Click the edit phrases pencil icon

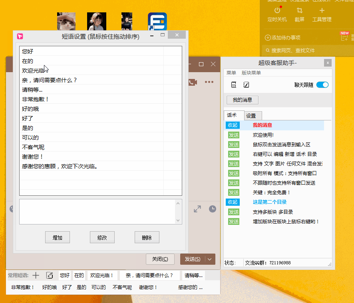tap(50, 275)
